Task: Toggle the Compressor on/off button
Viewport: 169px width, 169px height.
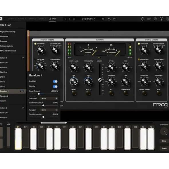Action: coord(125,93)
